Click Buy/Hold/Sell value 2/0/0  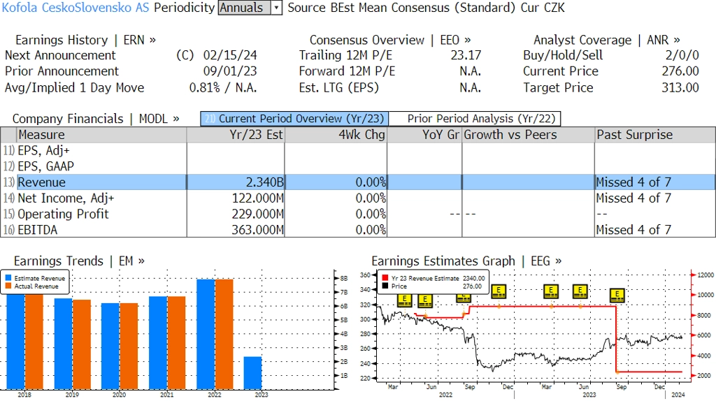click(x=682, y=55)
